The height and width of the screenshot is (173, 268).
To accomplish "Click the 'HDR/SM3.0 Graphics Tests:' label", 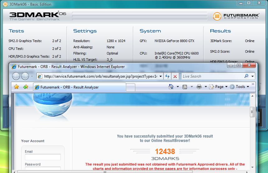I will 29,56.
